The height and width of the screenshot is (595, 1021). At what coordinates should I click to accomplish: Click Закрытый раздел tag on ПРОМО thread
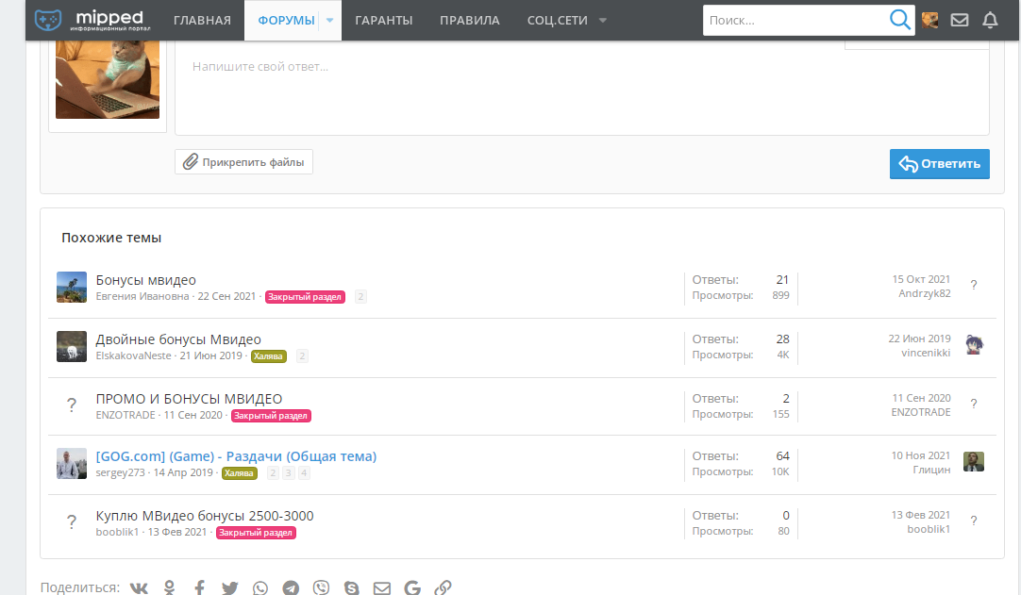pyautogui.click(x=271, y=415)
